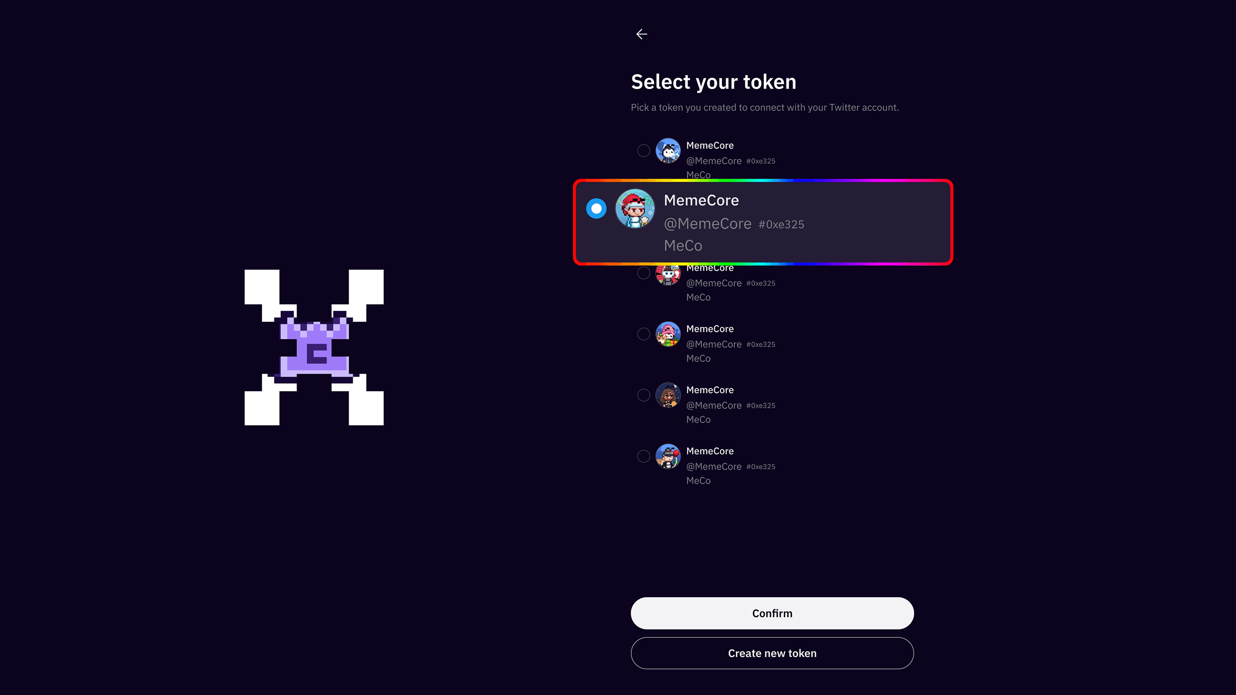The width and height of the screenshot is (1236, 695).
Task: Click the red-hat character avatar in highlighted token
Action: 635,208
